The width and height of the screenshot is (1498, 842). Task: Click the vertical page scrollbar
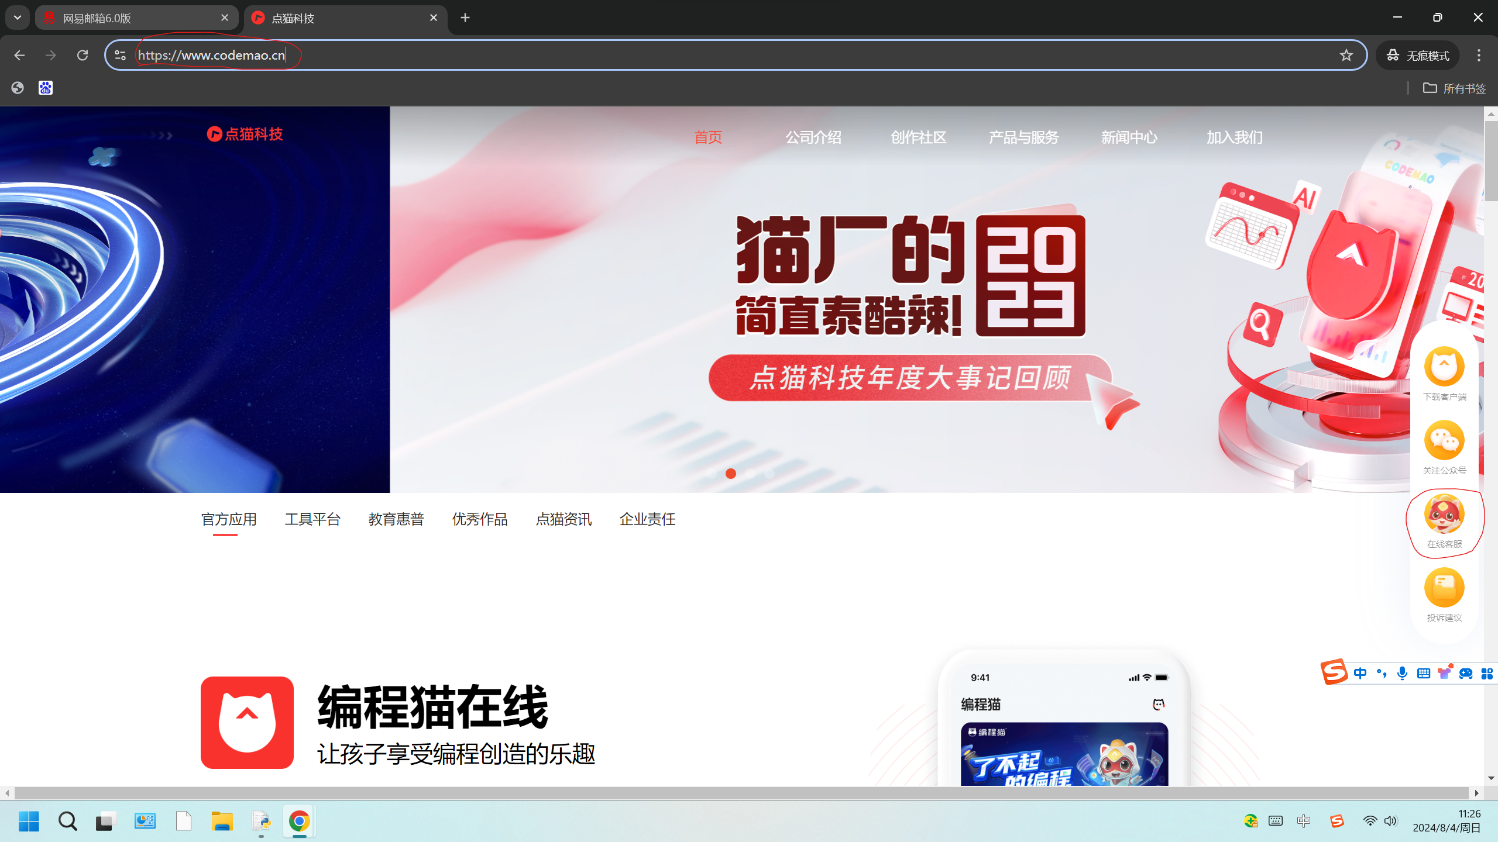1491,161
